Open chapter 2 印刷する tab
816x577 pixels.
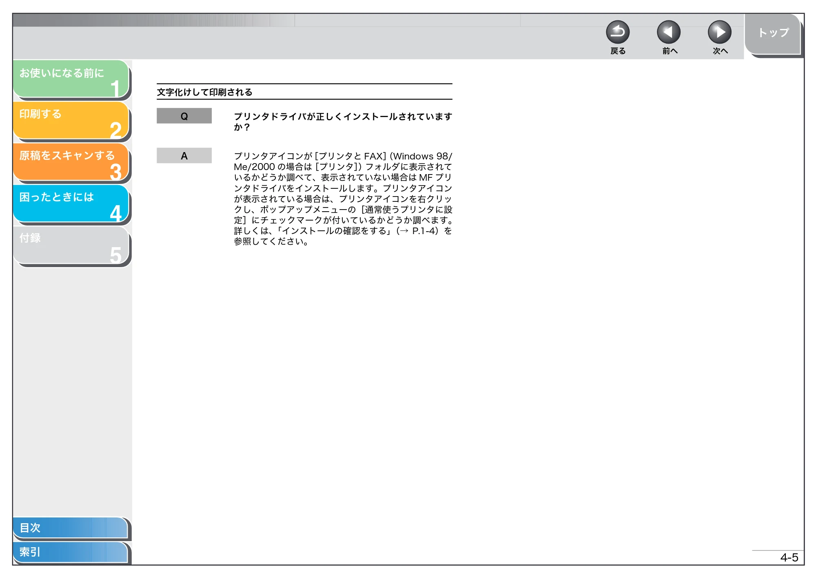71,120
